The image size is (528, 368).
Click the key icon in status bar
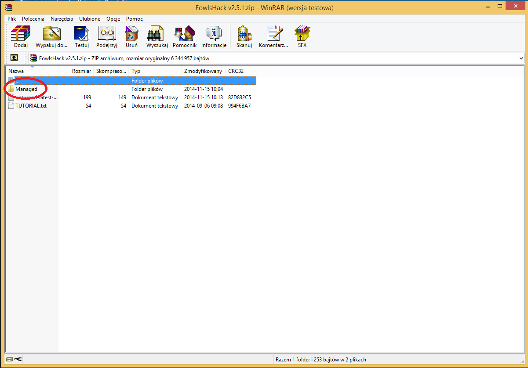pyautogui.click(x=18, y=359)
